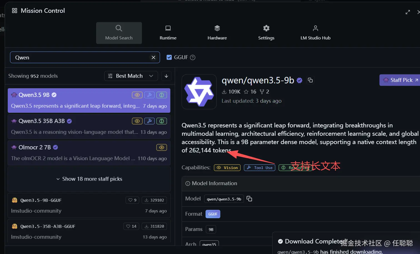Click the 16 stars count
Screen dimensions: 420x254
[250, 92]
